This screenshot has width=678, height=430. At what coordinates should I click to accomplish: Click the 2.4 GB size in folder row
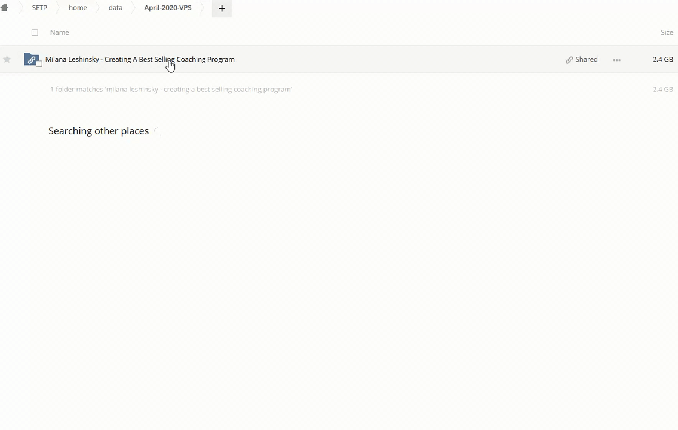(662, 59)
